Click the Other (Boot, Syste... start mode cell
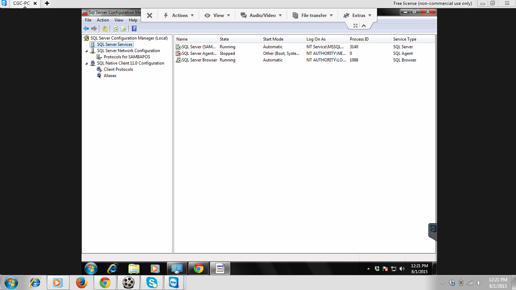516x290 pixels. click(x=281, y=54)
